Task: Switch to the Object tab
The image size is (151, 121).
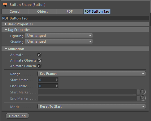Action: 42,11
